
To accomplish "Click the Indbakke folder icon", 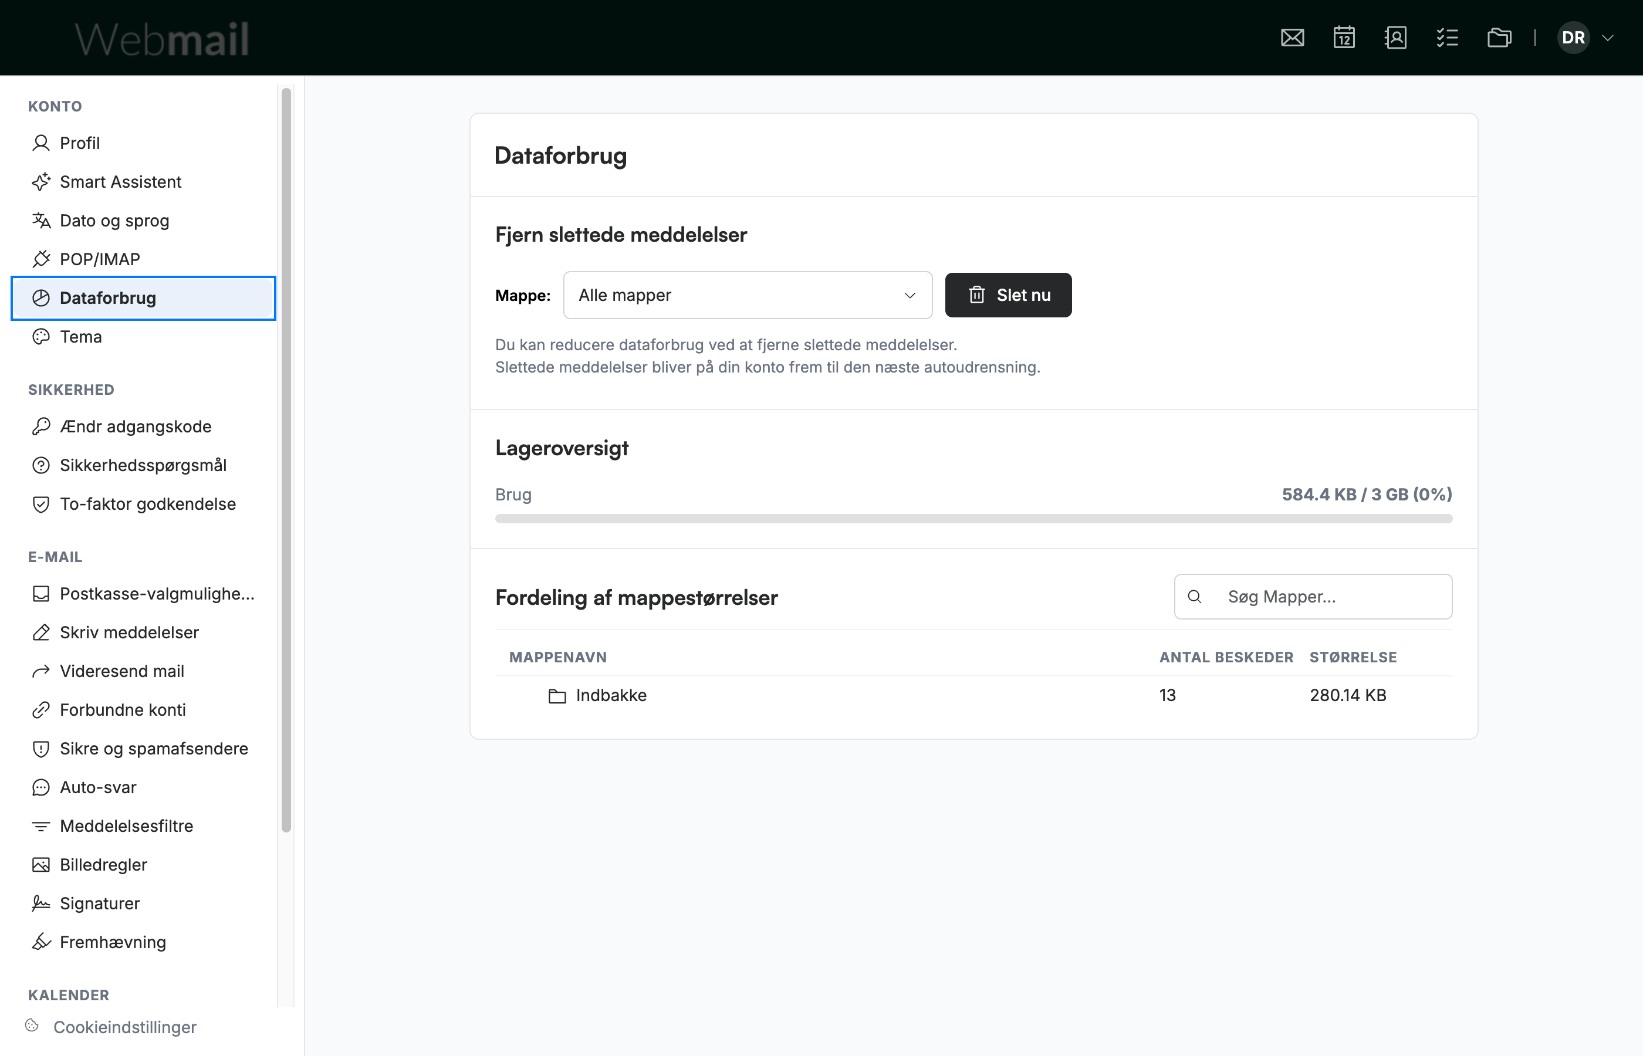I will [557, 696].
